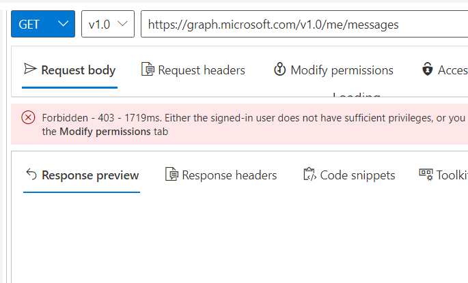Click the chevron next to v1.0
Viewport: 468px width, 283px height.
coord(123,24)
